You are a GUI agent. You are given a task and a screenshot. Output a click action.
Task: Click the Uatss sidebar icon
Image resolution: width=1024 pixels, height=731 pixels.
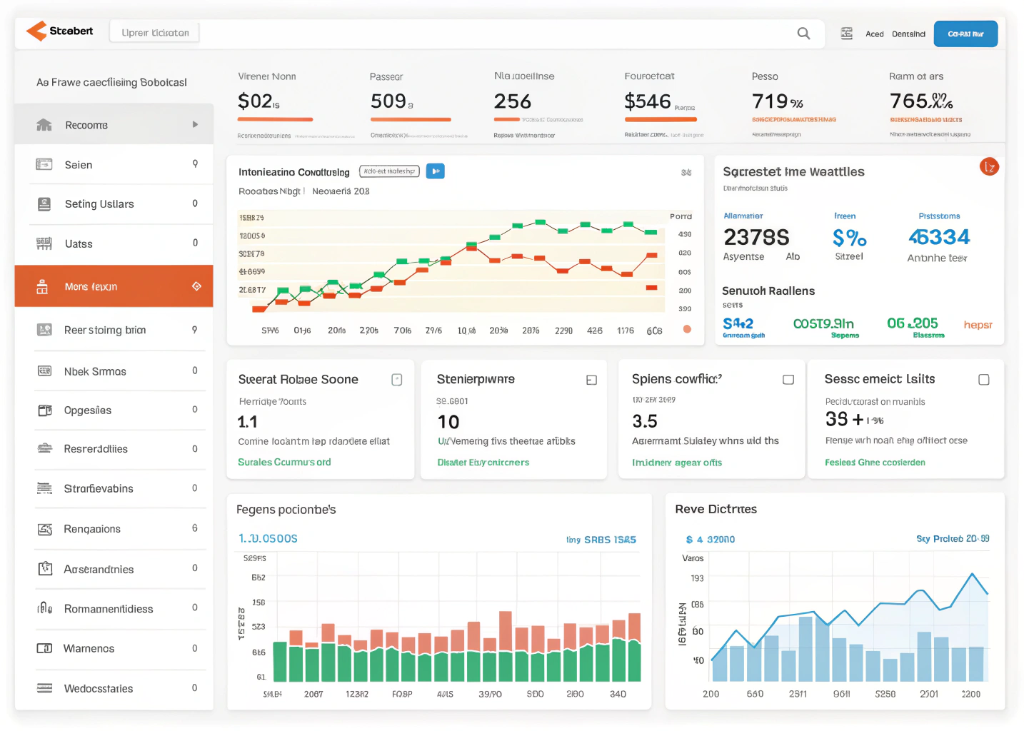[44, 243]
